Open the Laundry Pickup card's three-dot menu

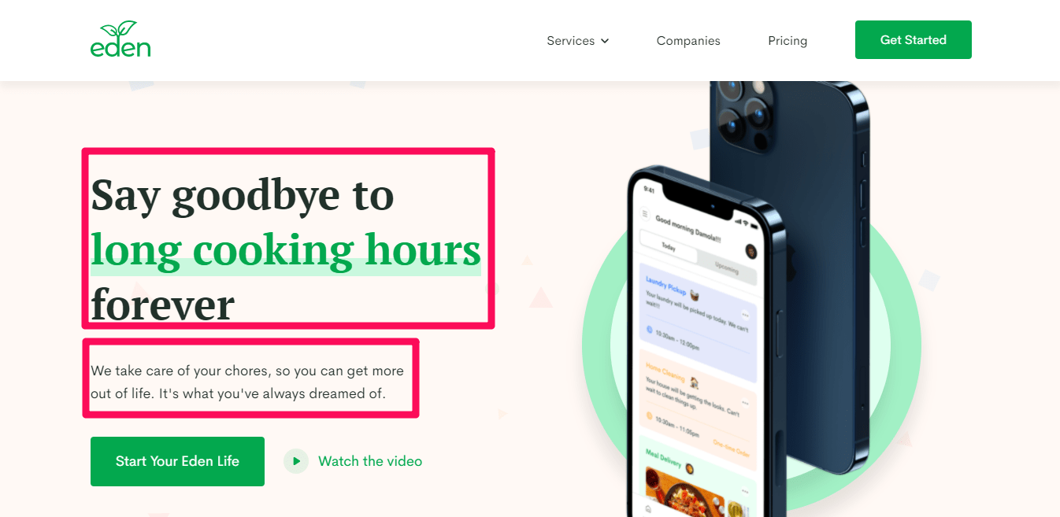(745, 315)
